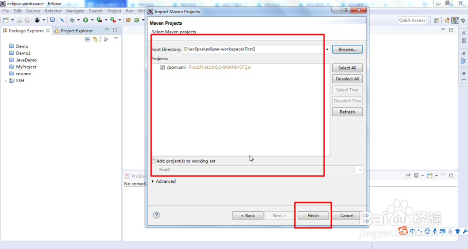The image size is (468, 249).
Task: Open the Run dropdown arrow
Action: (x=92, y=20)
